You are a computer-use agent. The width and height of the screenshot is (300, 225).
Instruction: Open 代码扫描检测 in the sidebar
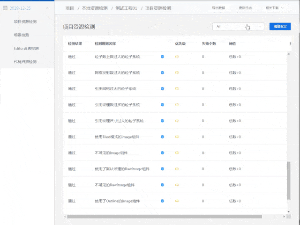pyautogui.click(x=25, y=62)
